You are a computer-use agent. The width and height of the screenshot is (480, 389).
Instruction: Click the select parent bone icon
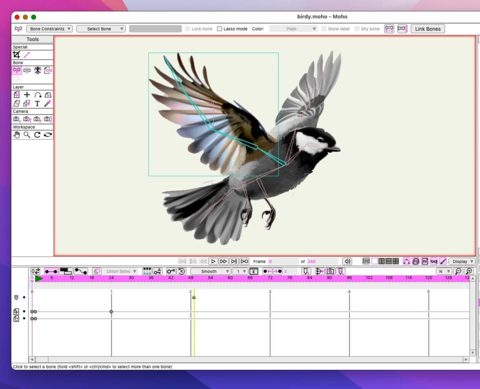coord(402,29)
